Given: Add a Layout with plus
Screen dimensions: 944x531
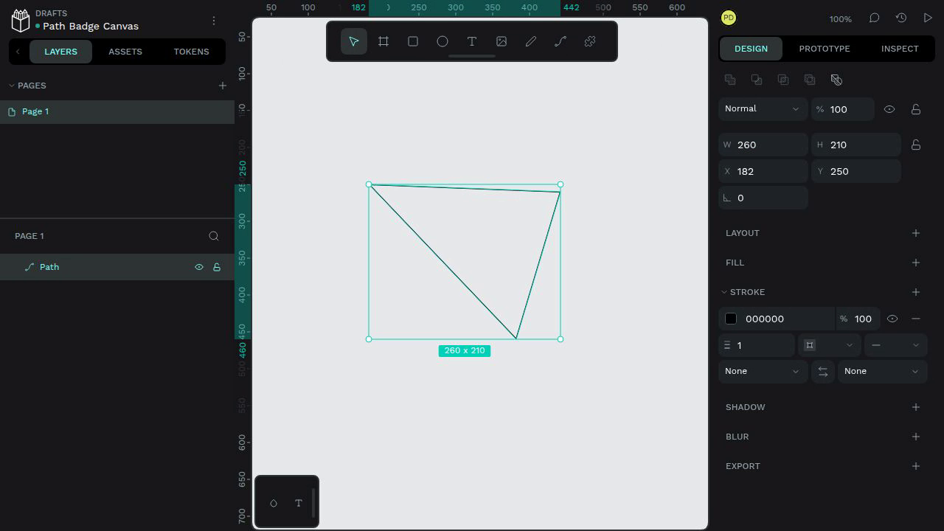Looking at the screenshot, I should pos(916,233).
